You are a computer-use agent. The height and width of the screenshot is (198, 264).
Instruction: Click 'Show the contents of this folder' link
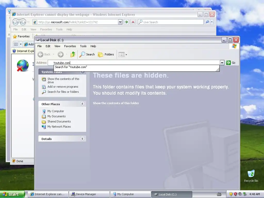click(x=116, y=103)
